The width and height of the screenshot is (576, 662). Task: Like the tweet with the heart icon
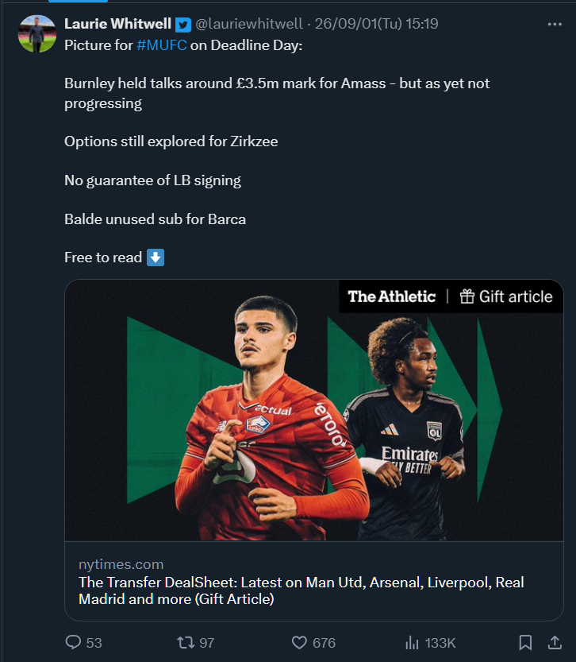299,643
